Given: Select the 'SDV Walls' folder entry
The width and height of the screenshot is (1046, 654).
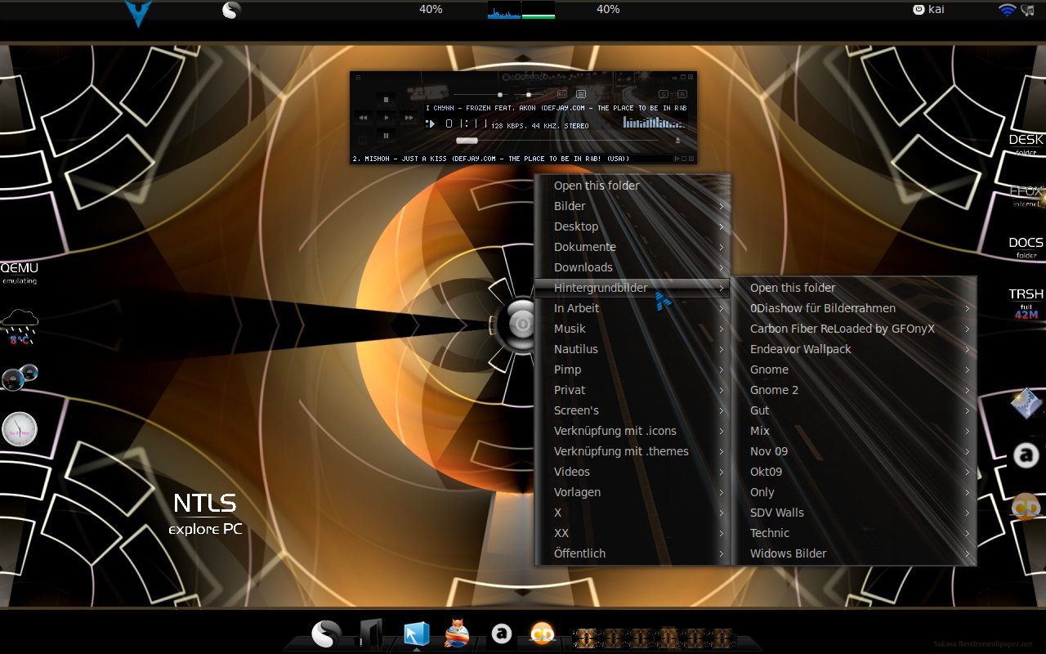Looking at the screenshot, I should point(854,513).
